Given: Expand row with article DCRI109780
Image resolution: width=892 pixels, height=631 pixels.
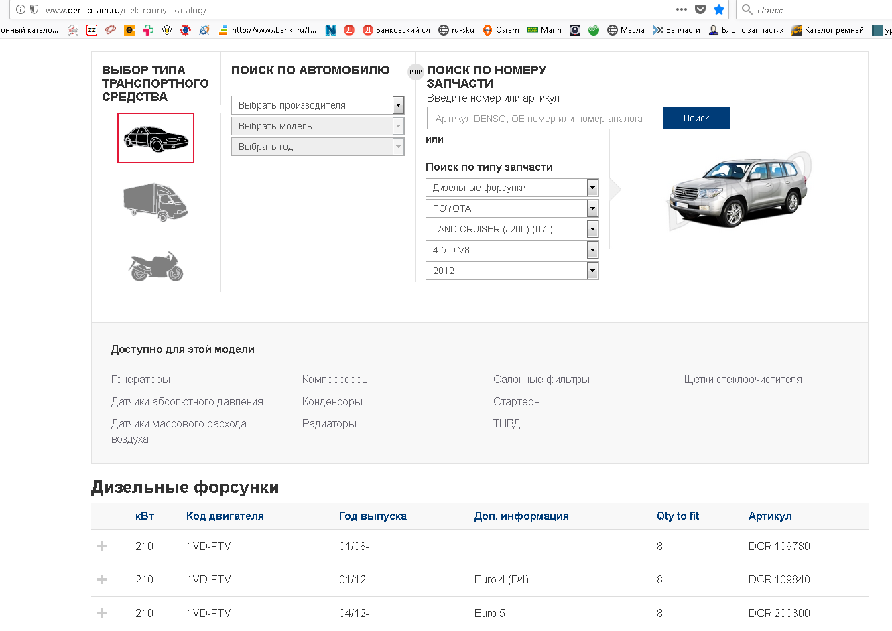Looking at the screenshot, I should tap(102, 546).
